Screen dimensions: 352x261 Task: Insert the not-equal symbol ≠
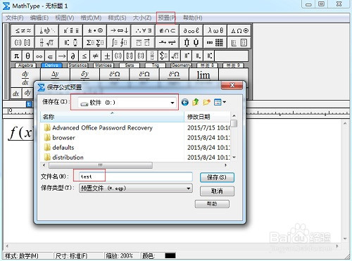point(95,56)
